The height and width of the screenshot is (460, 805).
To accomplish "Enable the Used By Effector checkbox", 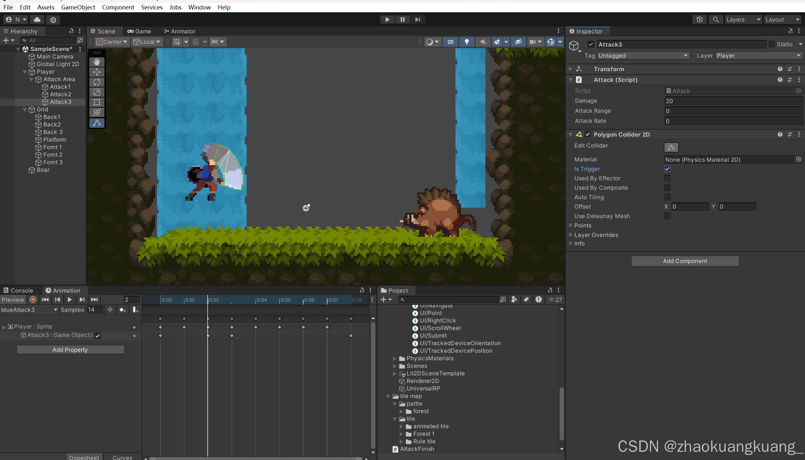I will coord(667,178).
